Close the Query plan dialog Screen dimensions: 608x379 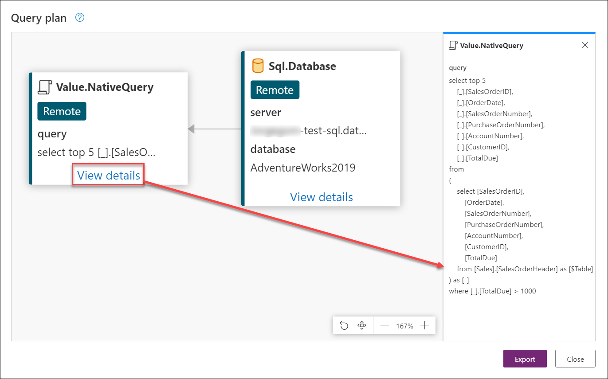(575, 359)
